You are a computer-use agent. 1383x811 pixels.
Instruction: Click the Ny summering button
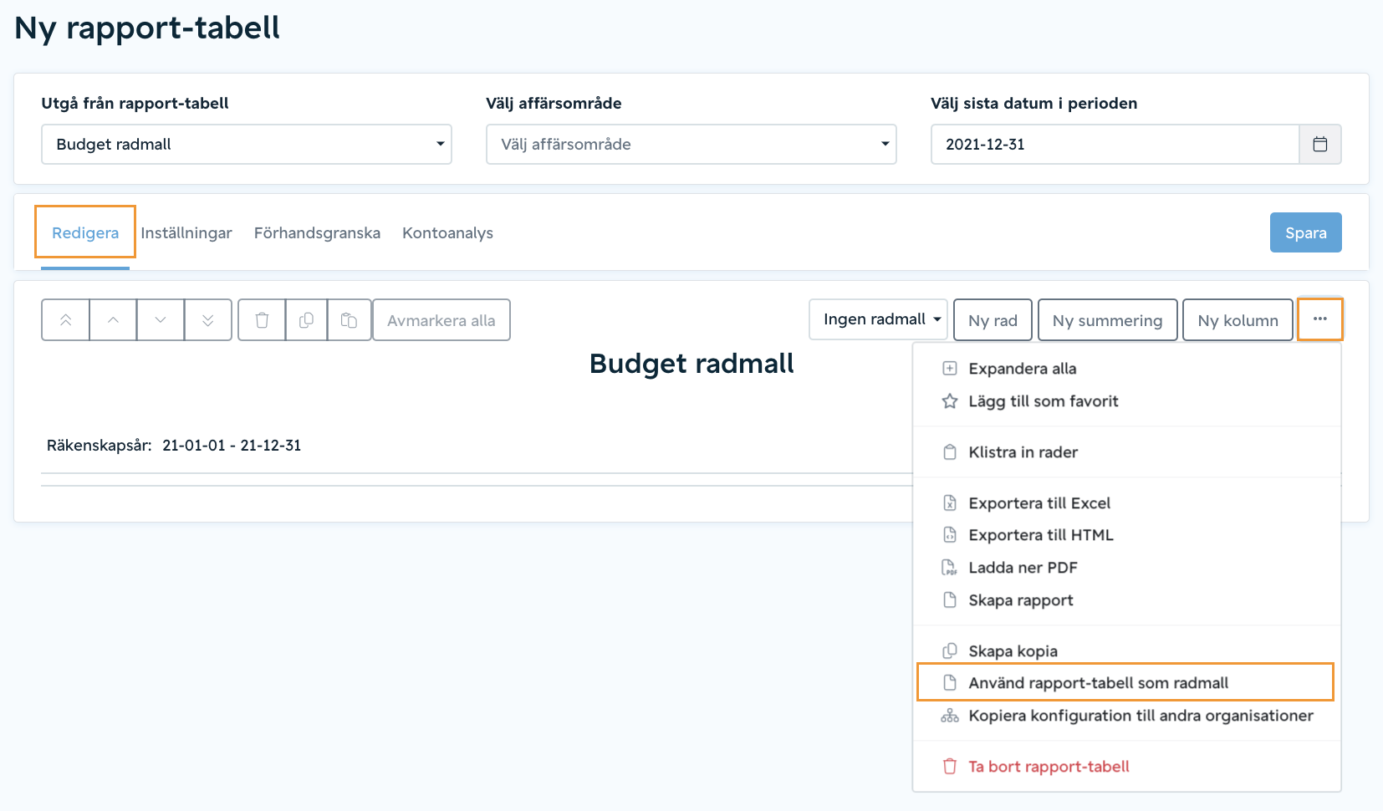point(1107,320)
